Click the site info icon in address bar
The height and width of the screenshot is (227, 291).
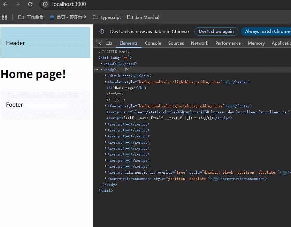46,4
